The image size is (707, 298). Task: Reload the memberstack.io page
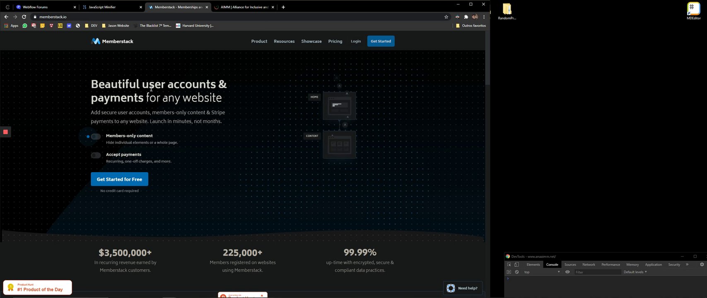point(24,17)
